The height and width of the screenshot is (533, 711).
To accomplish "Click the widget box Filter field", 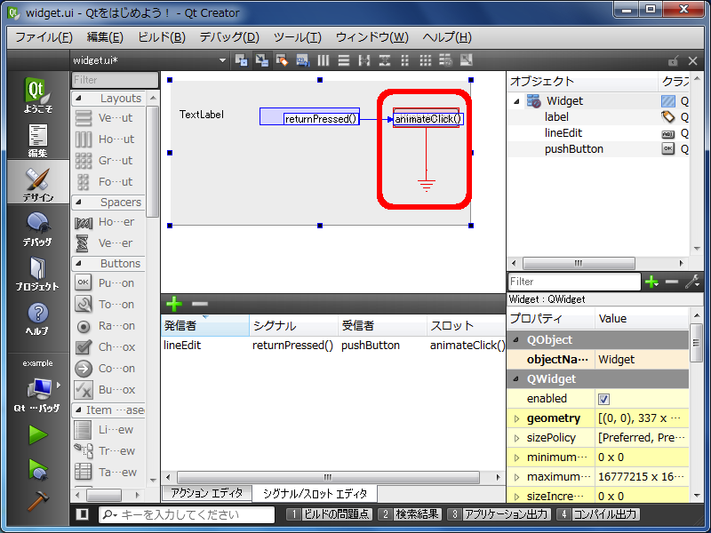I will [114, 80].
